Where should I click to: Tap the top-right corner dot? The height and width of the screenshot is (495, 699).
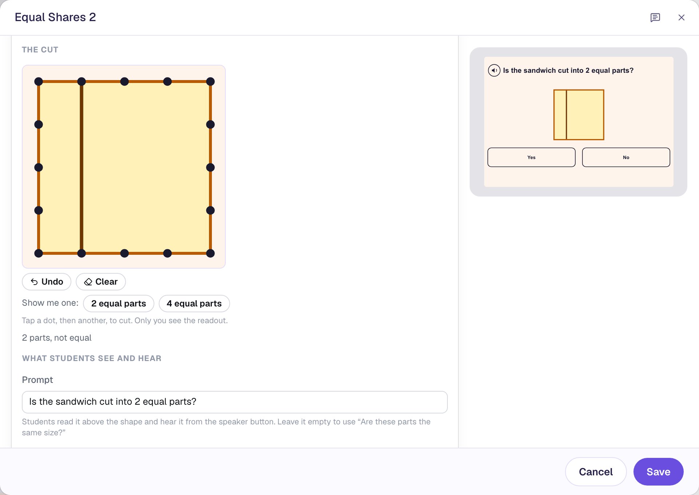[x=210, y=82]
